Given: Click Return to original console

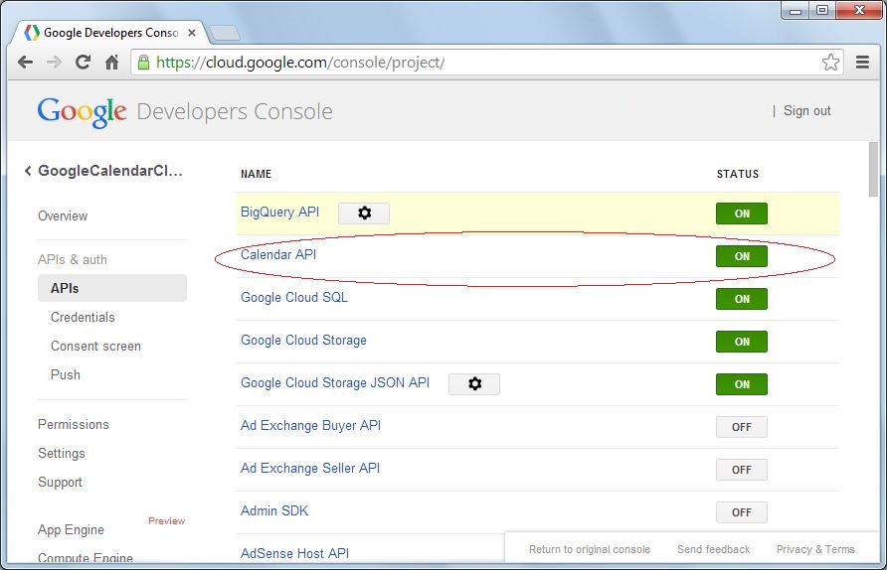Looking at the screenshot, I should pos(590,549).
